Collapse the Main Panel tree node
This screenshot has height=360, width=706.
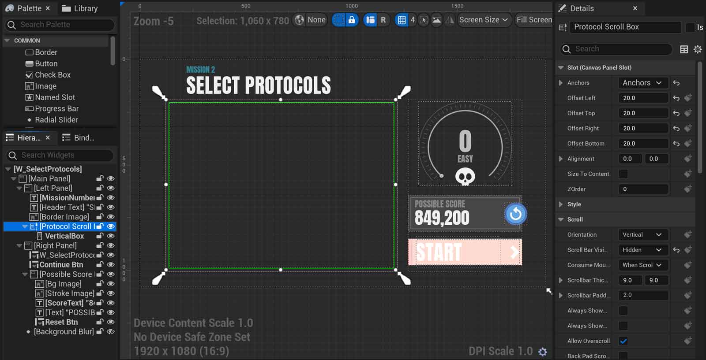click(x=14, y=179)
